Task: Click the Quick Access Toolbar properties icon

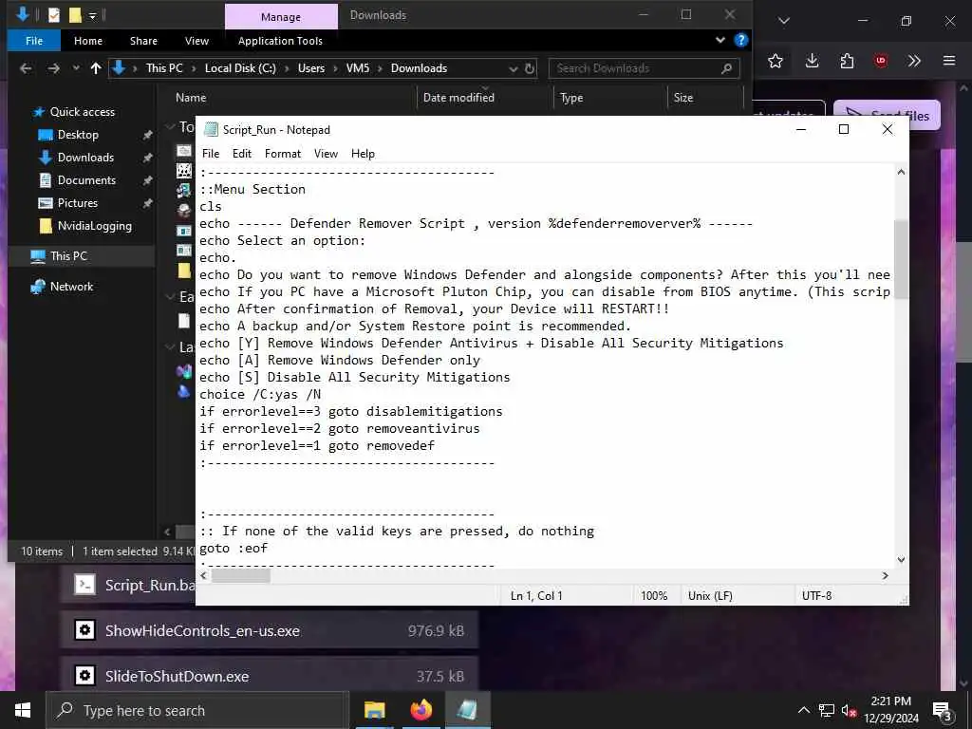Action: click(54, 14)
